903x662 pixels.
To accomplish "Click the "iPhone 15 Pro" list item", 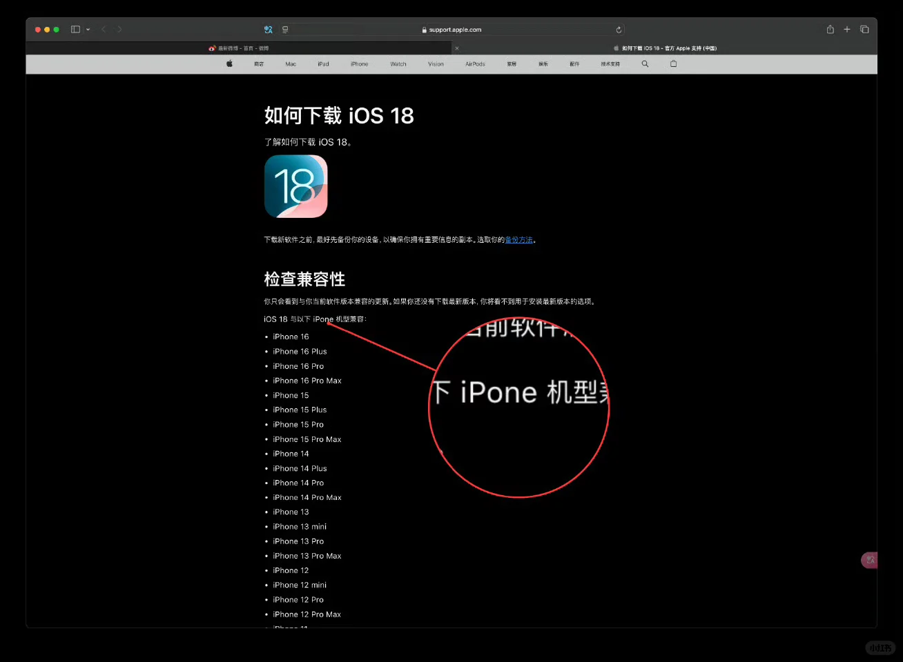I will [x=298, y=425].
